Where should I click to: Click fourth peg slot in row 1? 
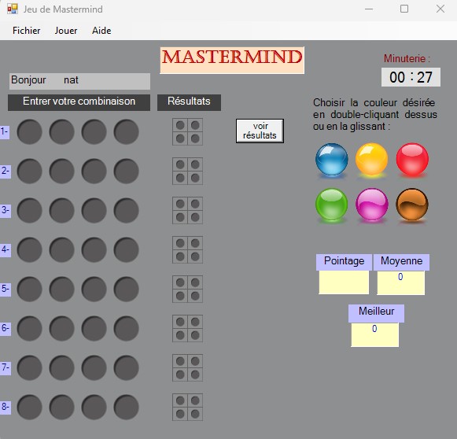(x=126, y=131)
